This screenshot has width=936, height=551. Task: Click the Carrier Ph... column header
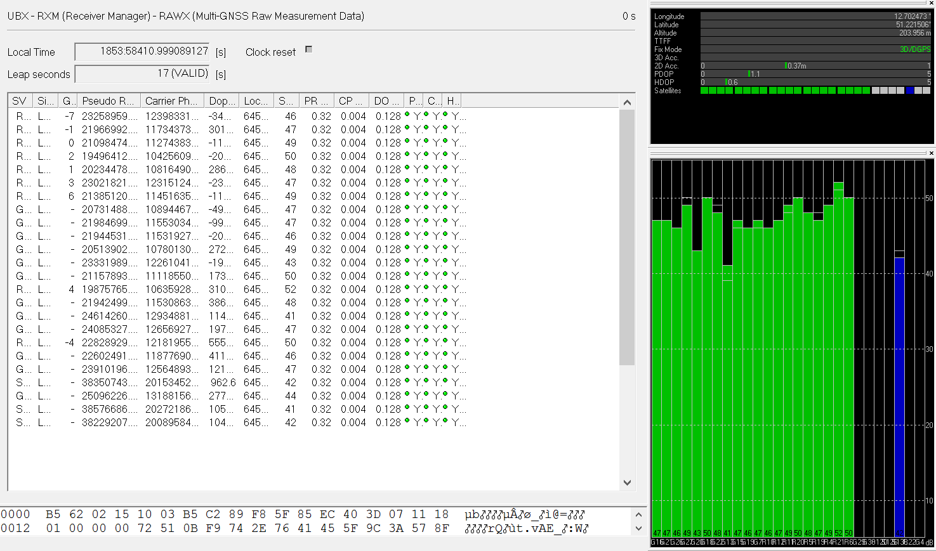pos(171,101)
